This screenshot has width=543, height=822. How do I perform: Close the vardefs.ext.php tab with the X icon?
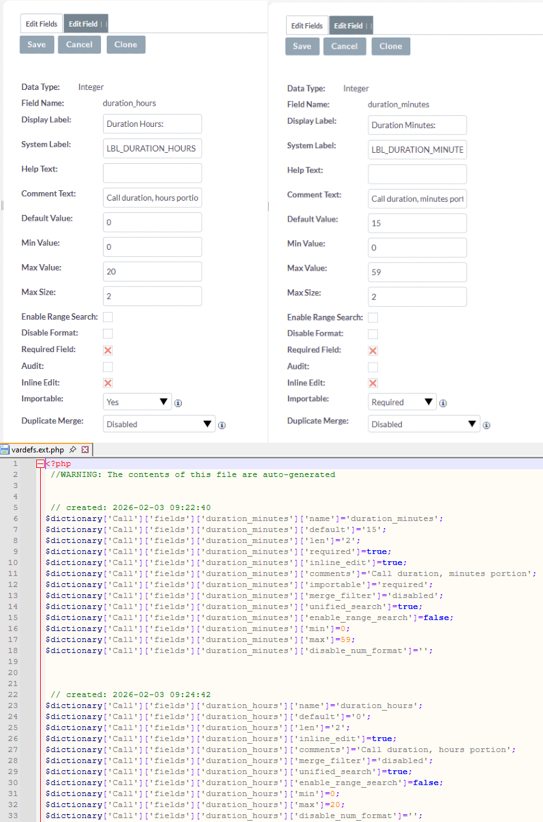tap(85, 449)
